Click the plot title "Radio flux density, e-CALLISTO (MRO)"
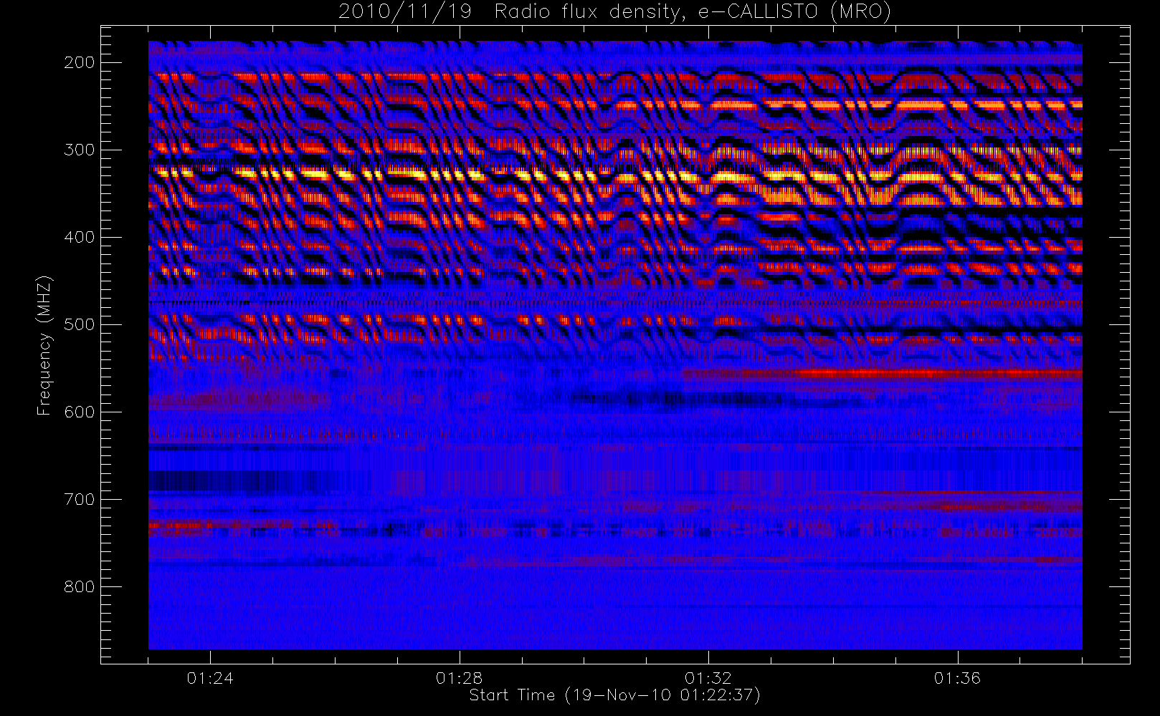This screenshot has height=716, width=1160. (693, 11)
